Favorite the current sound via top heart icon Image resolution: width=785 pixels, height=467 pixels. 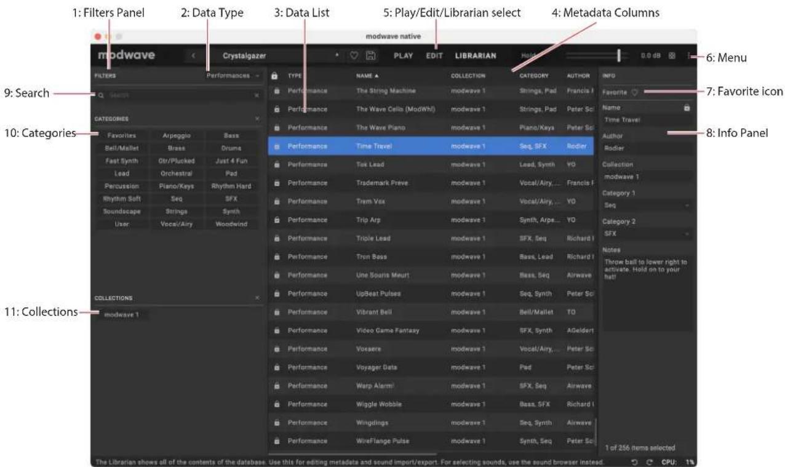(x=354, y=55)
